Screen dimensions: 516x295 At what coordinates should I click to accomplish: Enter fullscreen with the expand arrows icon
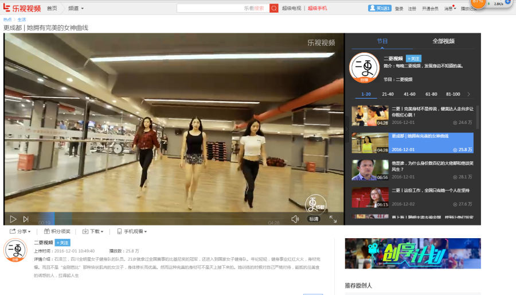click(333, 219)
